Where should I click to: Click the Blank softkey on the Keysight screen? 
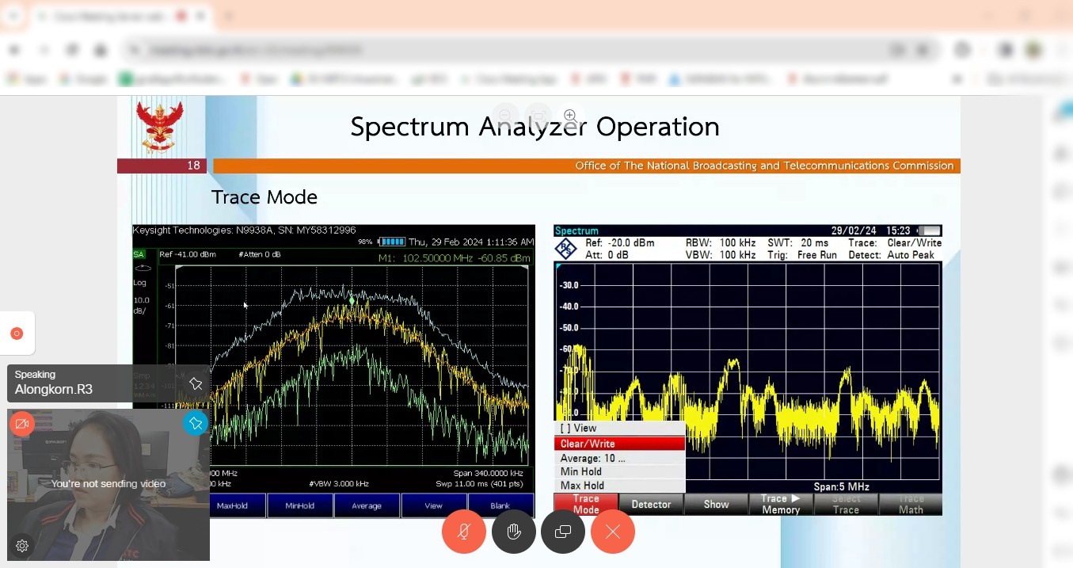tap(500, 505)
